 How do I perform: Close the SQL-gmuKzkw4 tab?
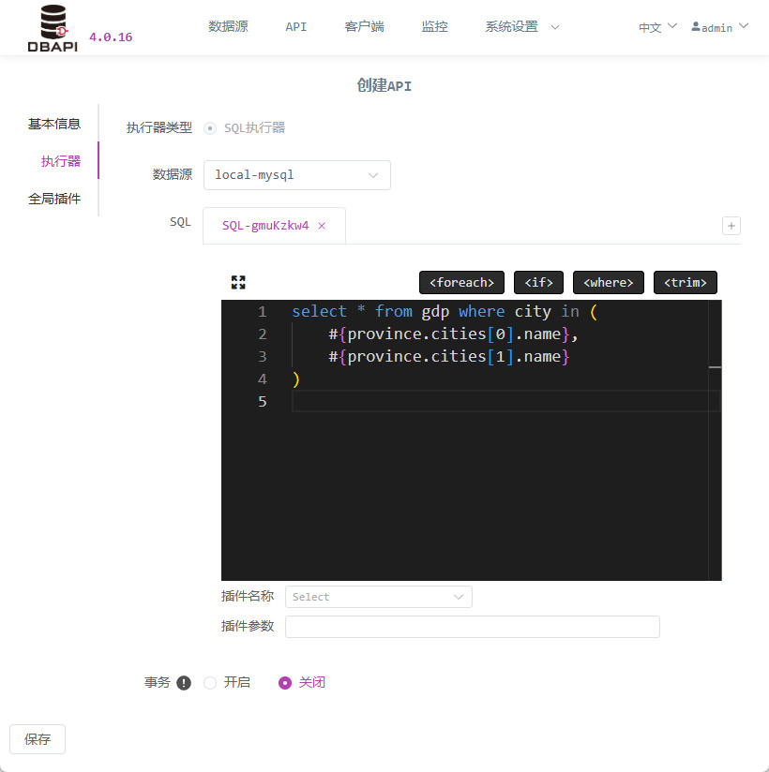[x=322, y=226]
